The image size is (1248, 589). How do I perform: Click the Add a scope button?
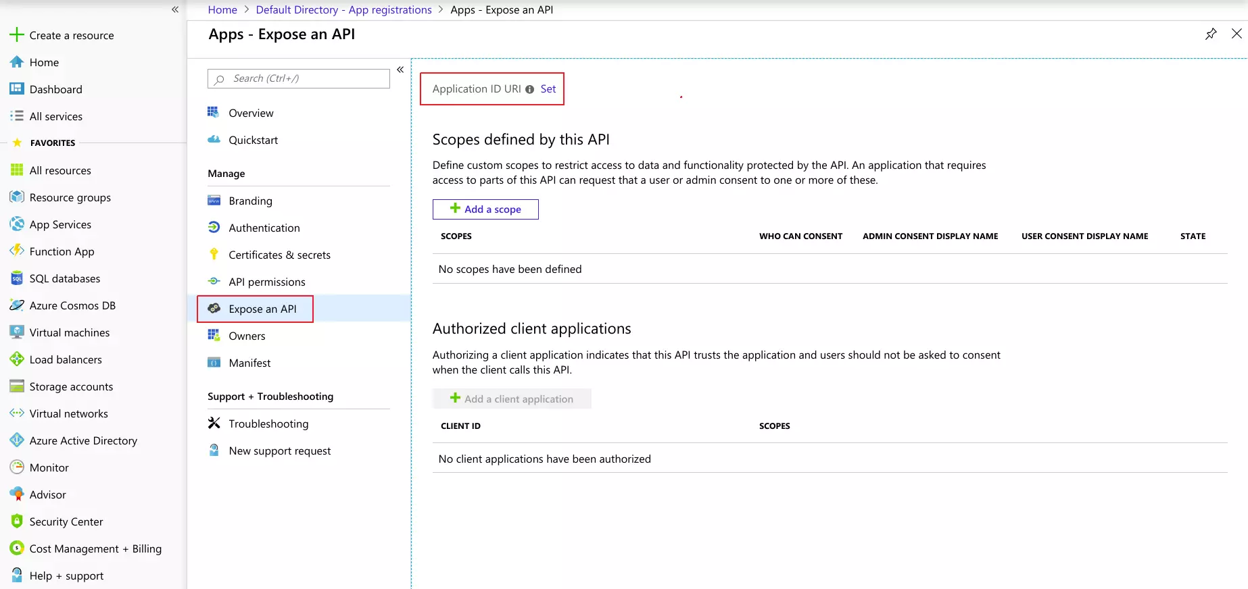coord(485,209)
